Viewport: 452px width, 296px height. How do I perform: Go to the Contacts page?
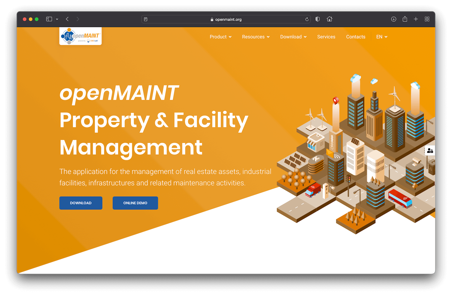356,37
